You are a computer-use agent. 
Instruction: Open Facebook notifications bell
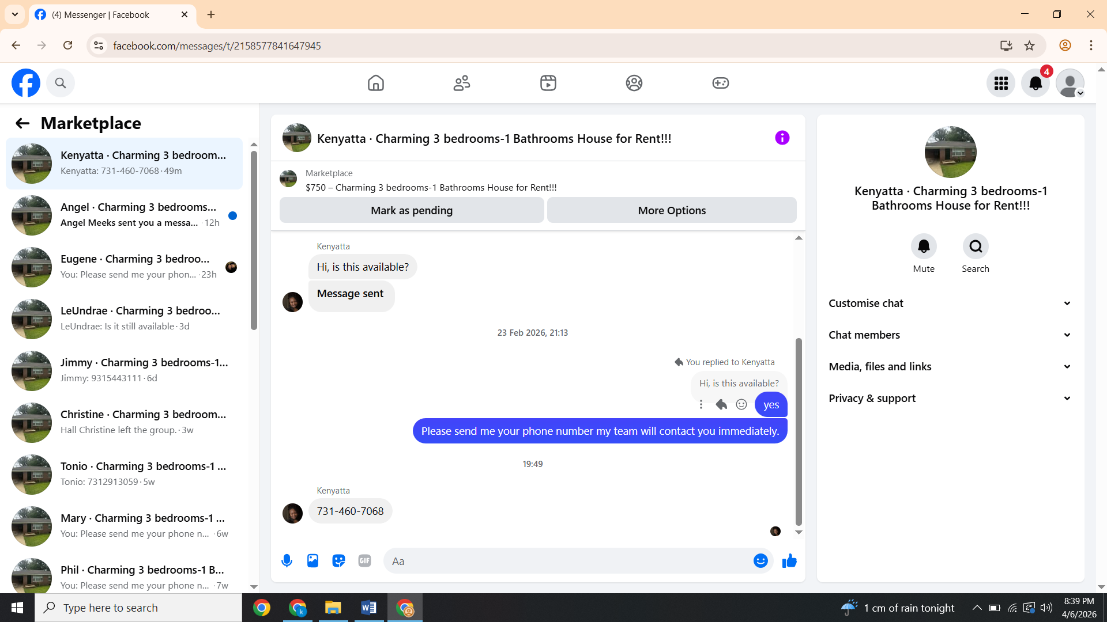(x=1036, y=84)
